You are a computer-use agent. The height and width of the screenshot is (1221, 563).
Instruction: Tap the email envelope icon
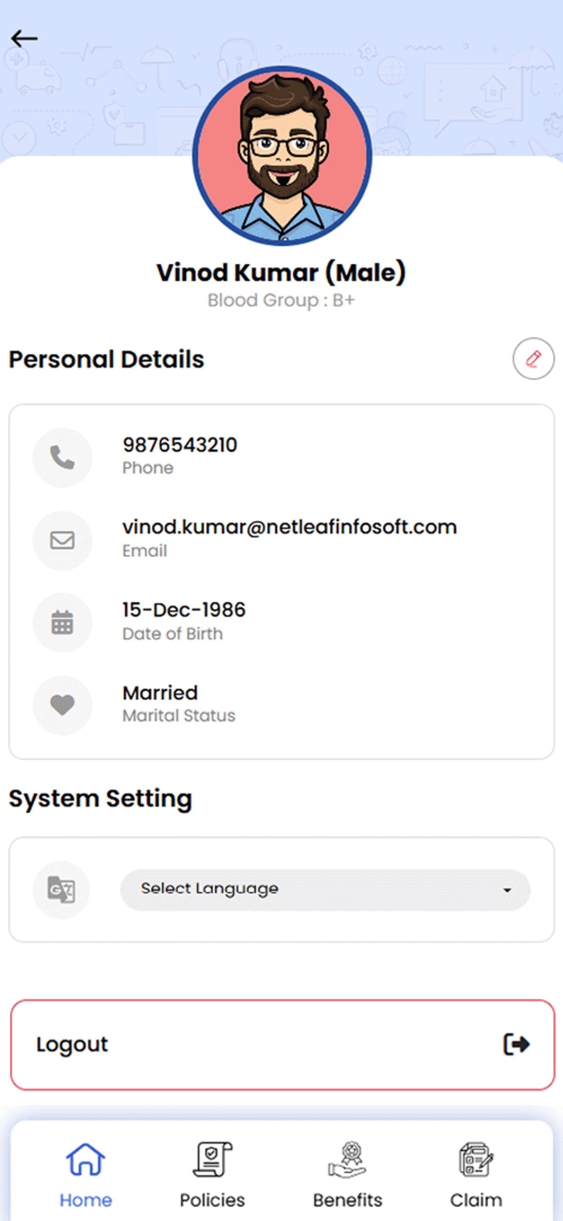[62, 540]
